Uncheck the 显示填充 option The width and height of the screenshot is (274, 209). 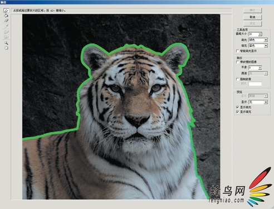pyautogui.click(x=237, y=112)
